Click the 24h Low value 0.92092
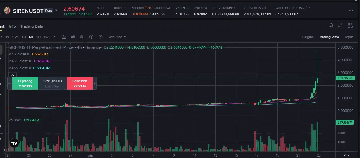Screen dimensions: 360x158 click(x=200, y=14)
